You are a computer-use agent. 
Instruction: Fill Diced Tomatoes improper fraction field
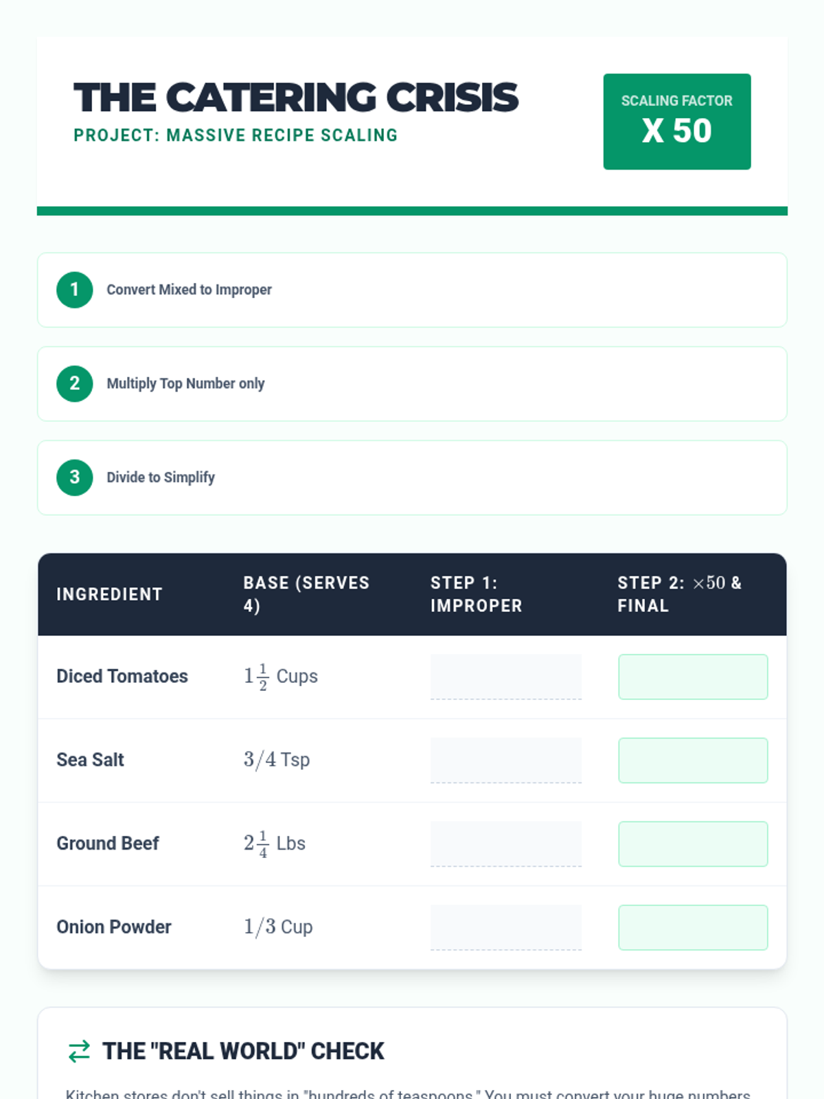[x=505, y=677]
